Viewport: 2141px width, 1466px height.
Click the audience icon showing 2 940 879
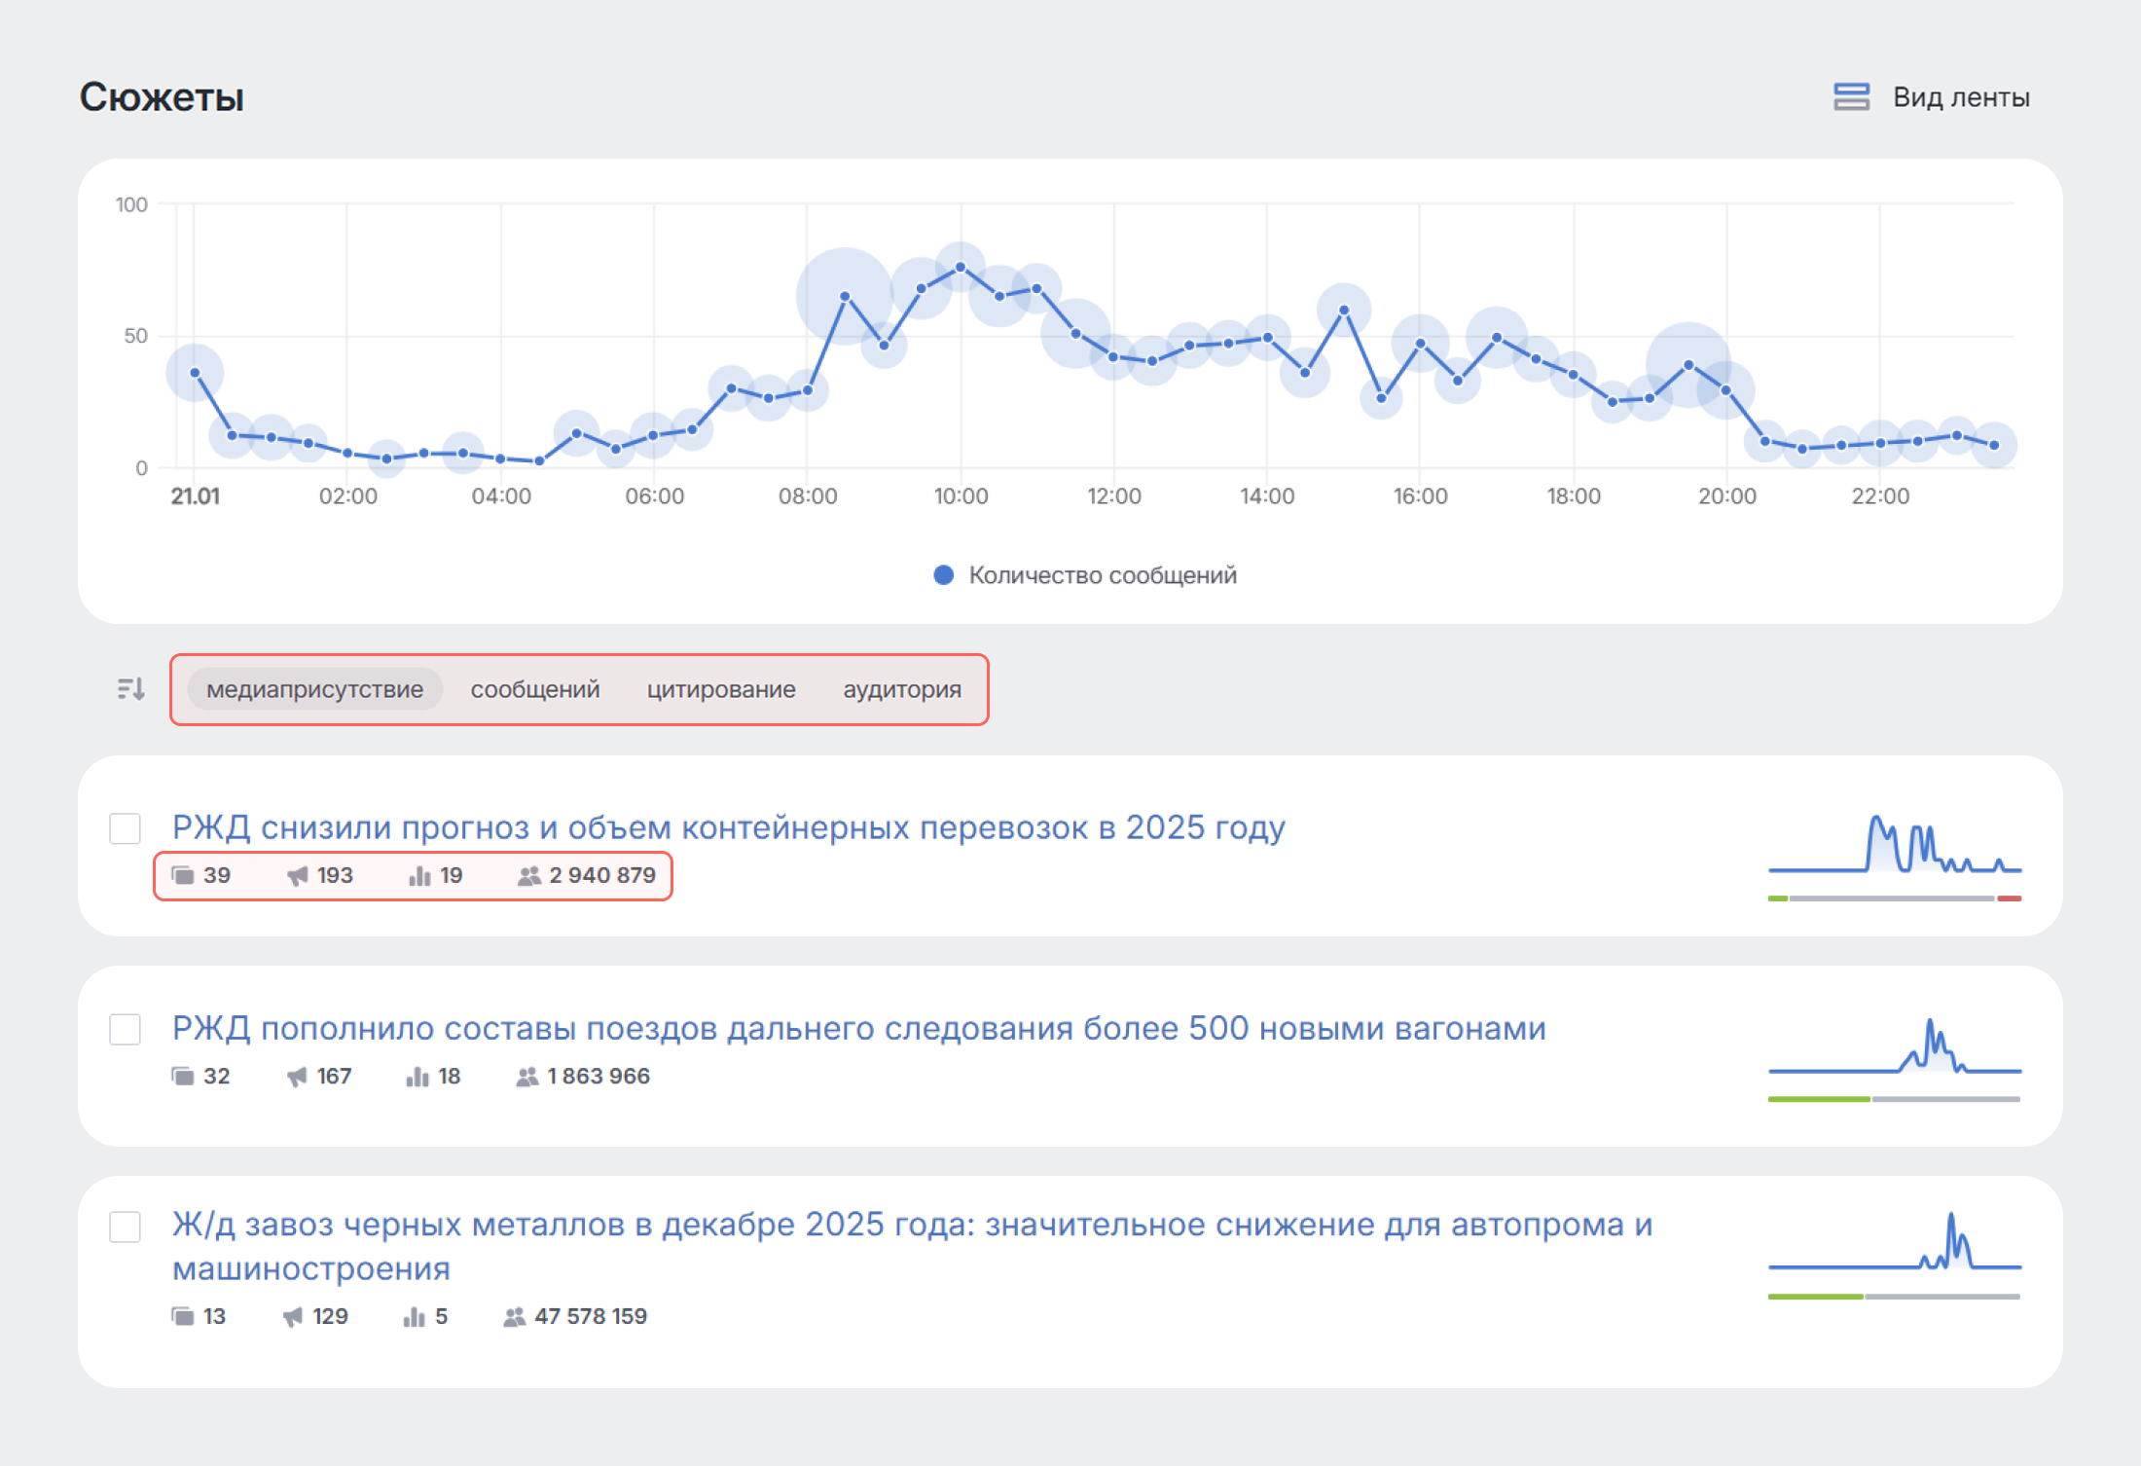point(528,875)
